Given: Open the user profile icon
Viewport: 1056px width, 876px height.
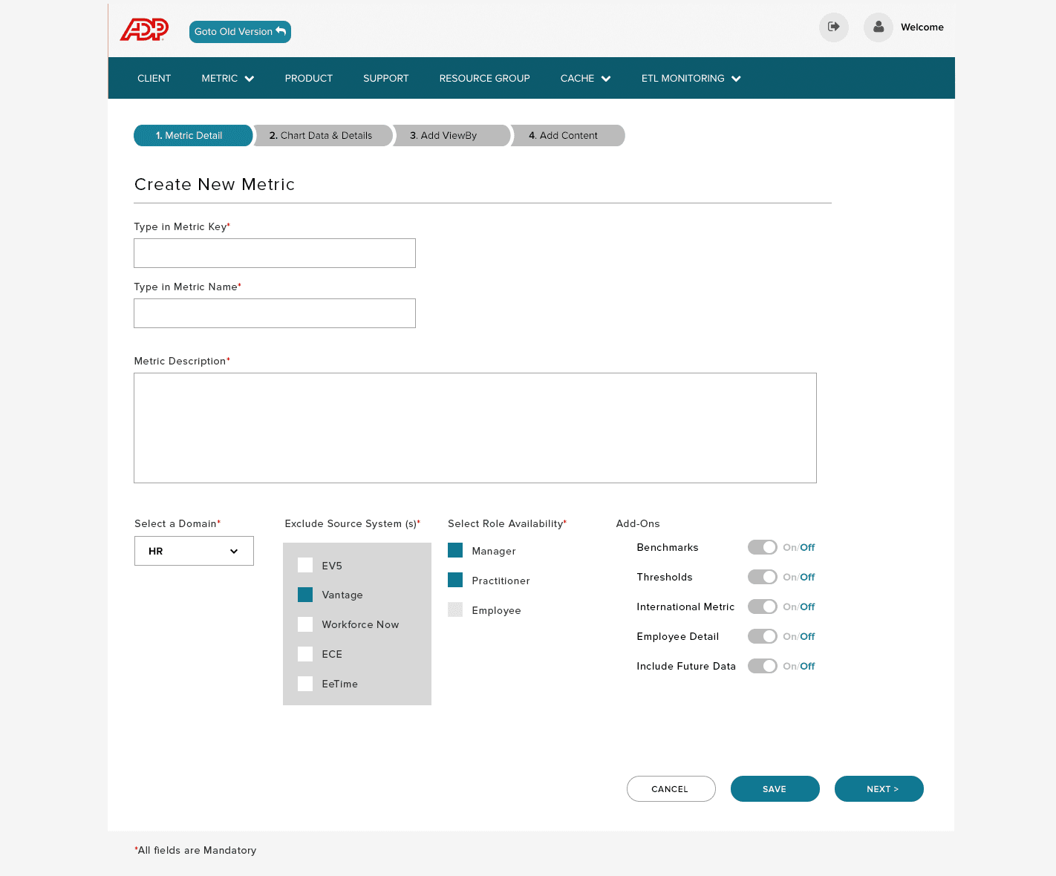Looking at the screenshot, I should coord(879,27).
